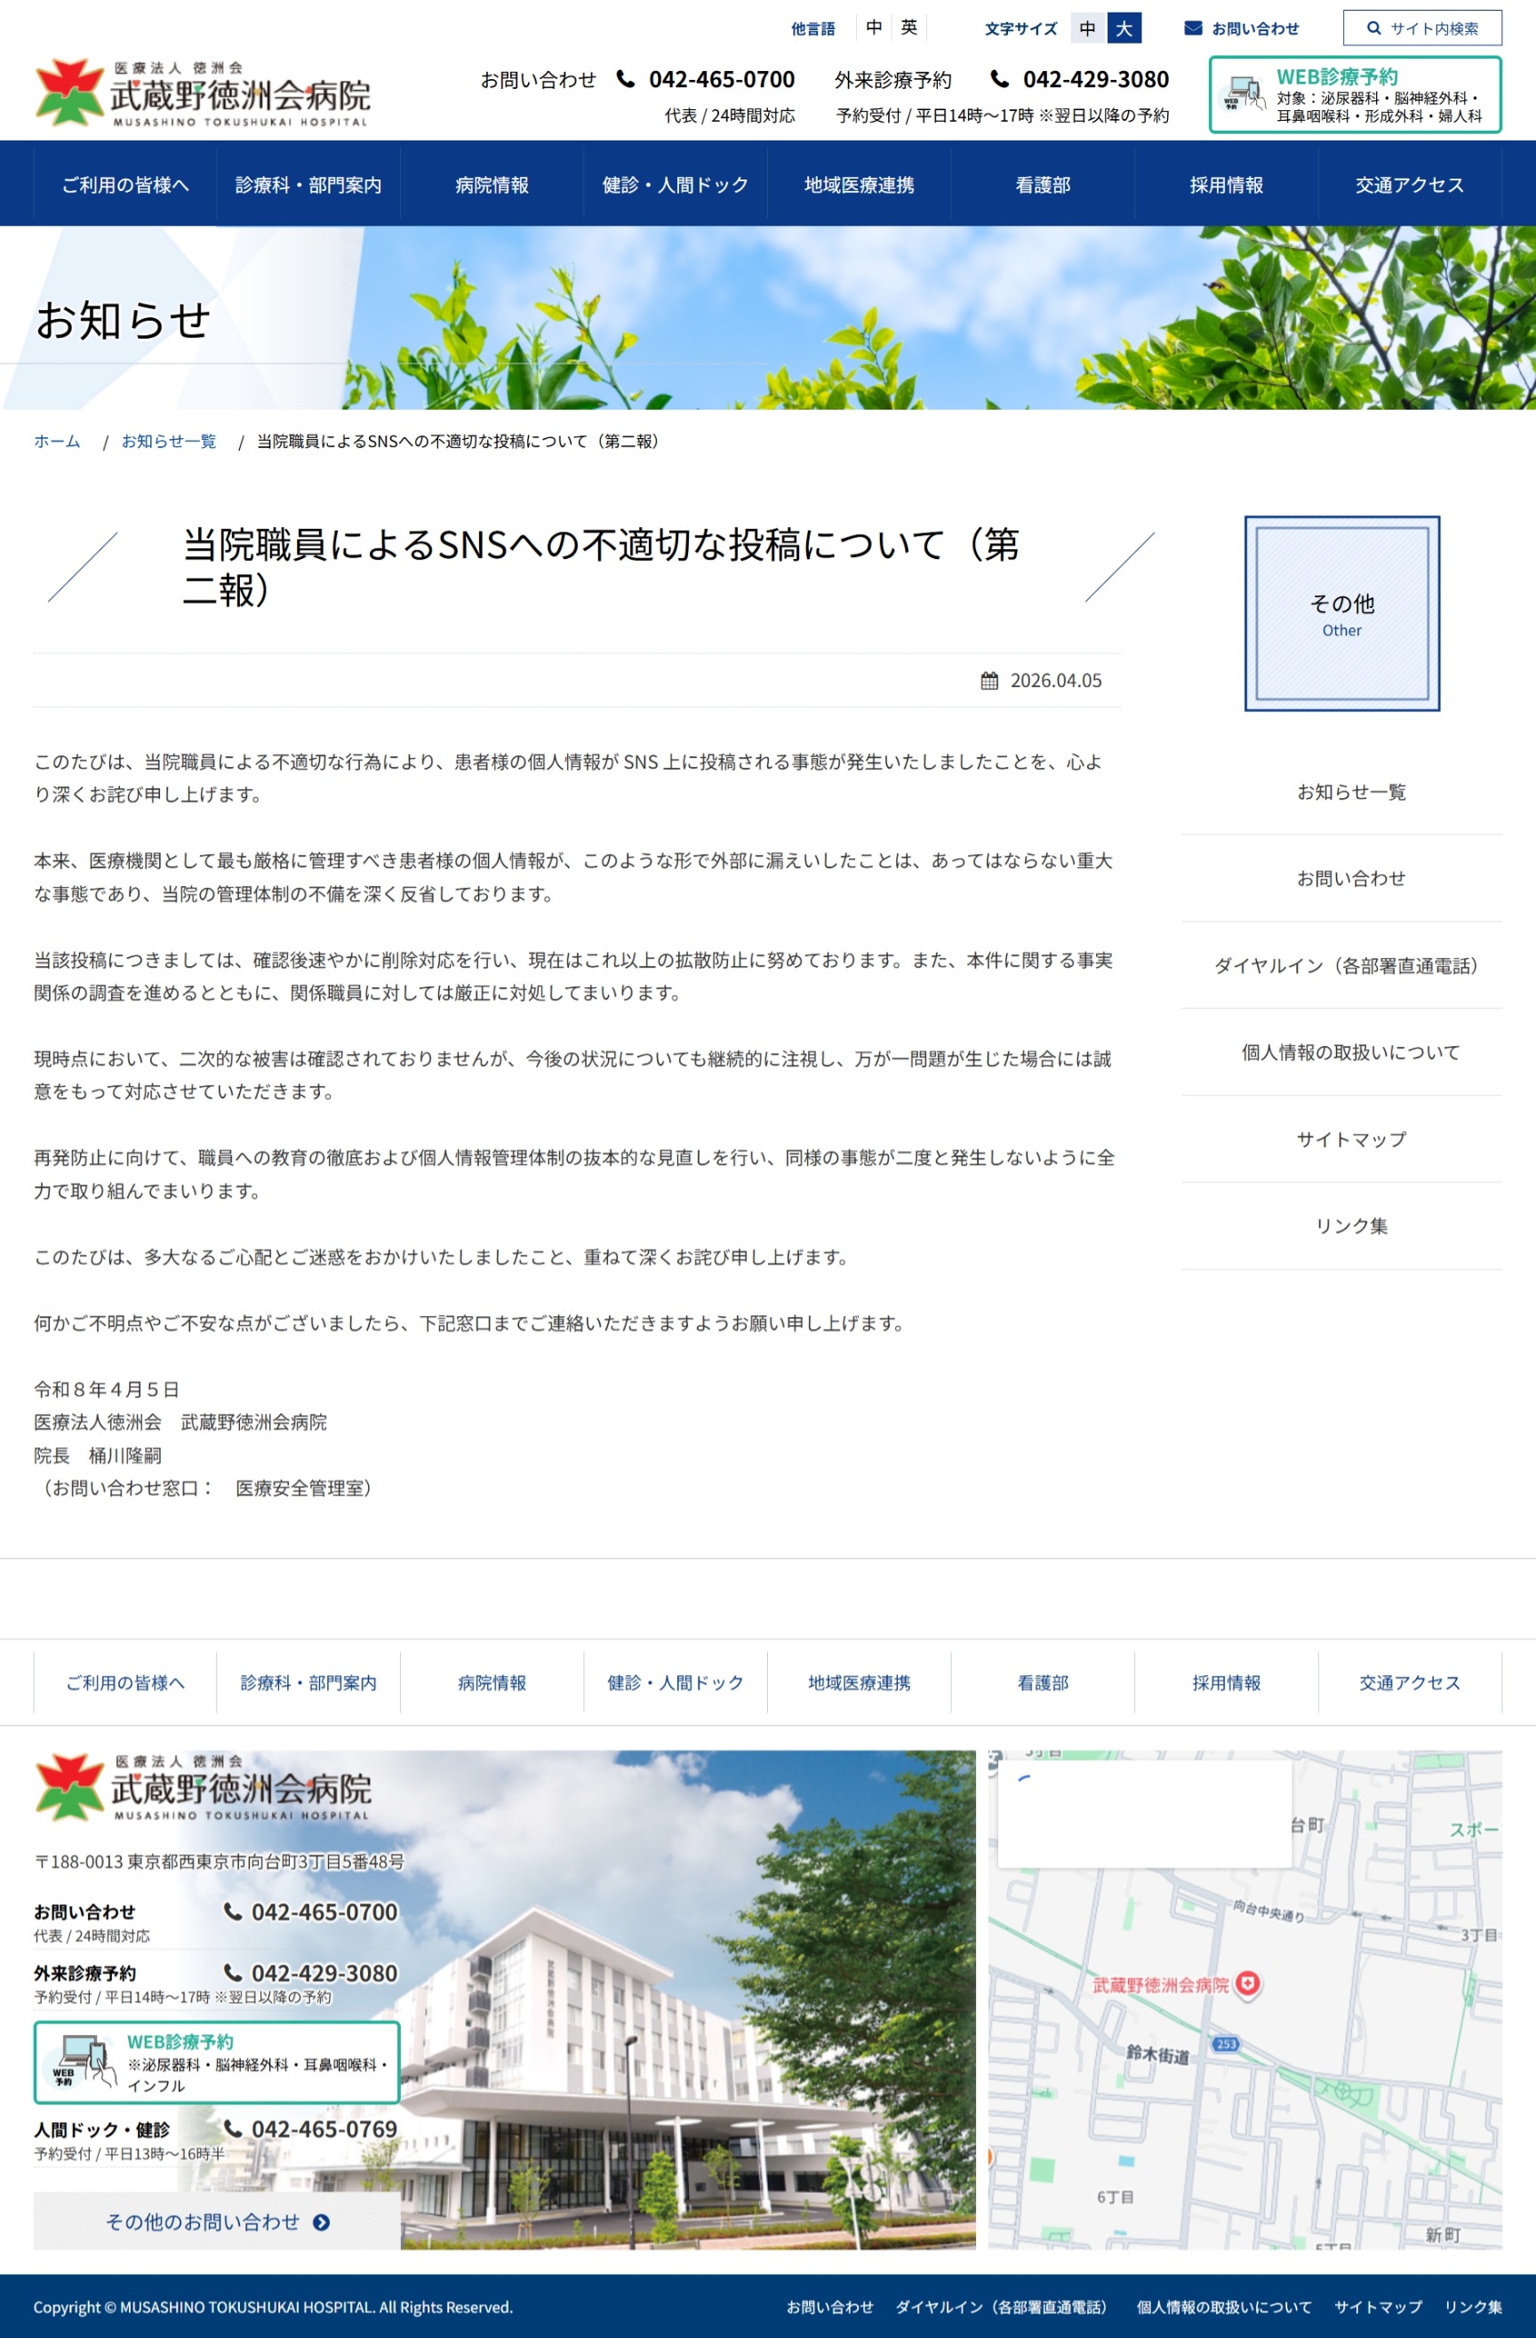Click the phone icon next to 042-465-0700 in header
1536x2338 pixels.
625,80
